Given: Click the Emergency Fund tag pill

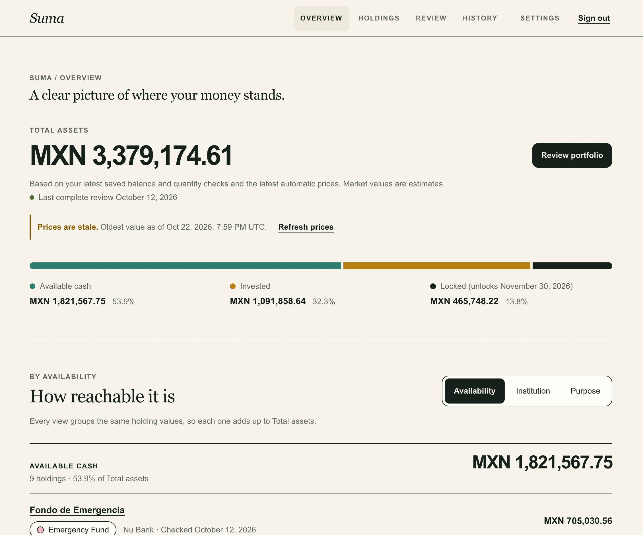Looking at the screenshot, I should pos(73,530).
